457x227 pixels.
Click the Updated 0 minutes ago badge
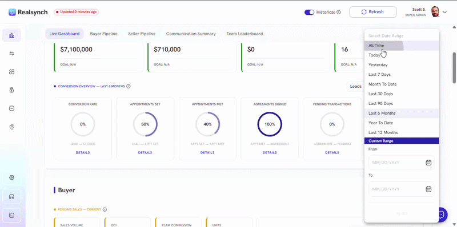pos(76,12)
